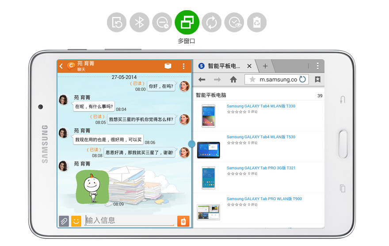The height and width of the screenshot is (246, 389).
Task: Tap the 你好，在吗? message bubble
Action: click(161, 86)
